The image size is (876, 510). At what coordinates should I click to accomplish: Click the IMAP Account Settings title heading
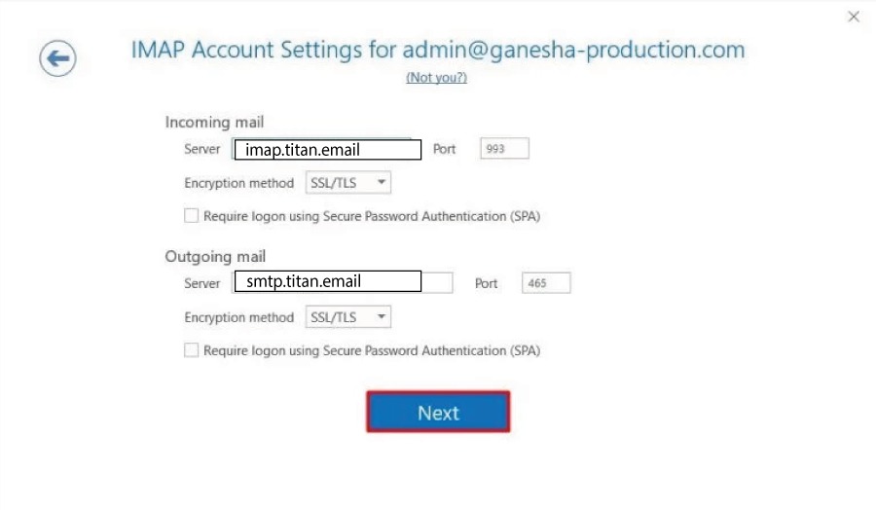437,50
